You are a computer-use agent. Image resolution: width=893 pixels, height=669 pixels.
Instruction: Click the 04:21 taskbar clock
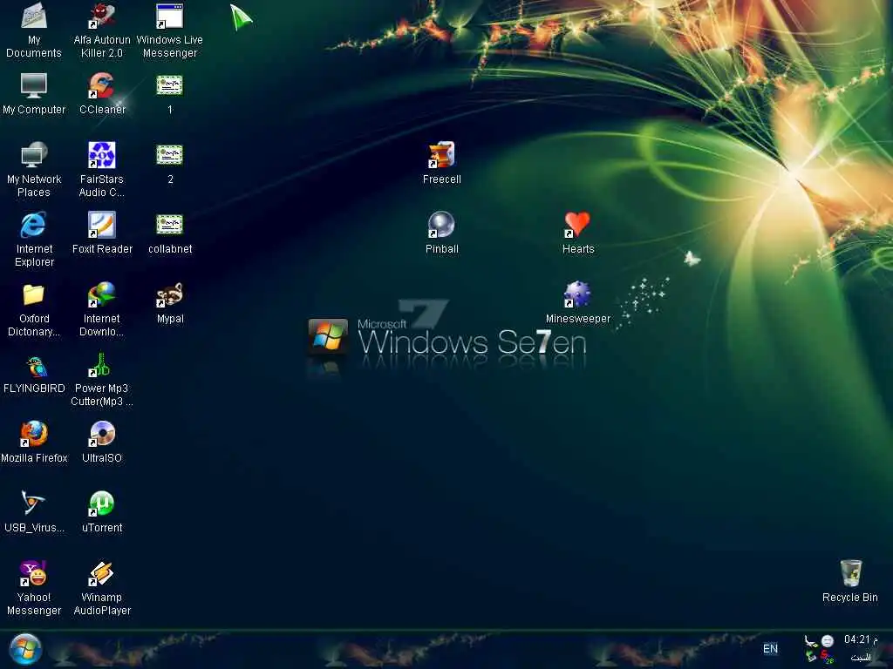[861, 639]
